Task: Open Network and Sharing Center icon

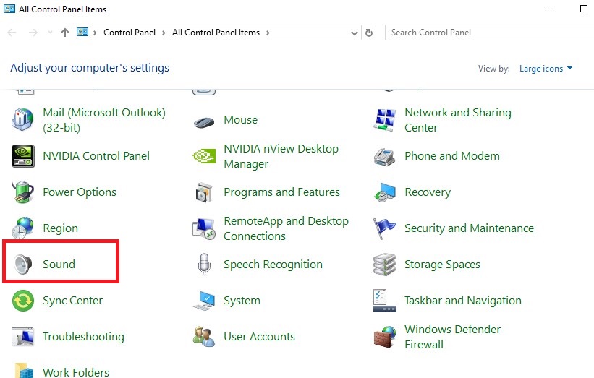Action: (x=384, y=119)
